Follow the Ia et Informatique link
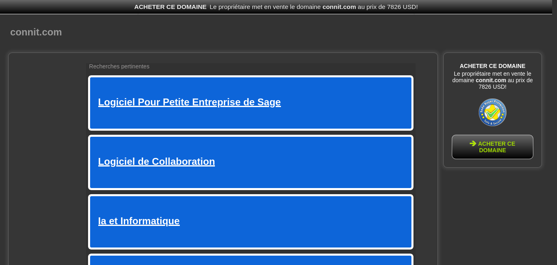The width and height of the screenshot is (557, 265). pyautogui.click(x=139, y=221)
